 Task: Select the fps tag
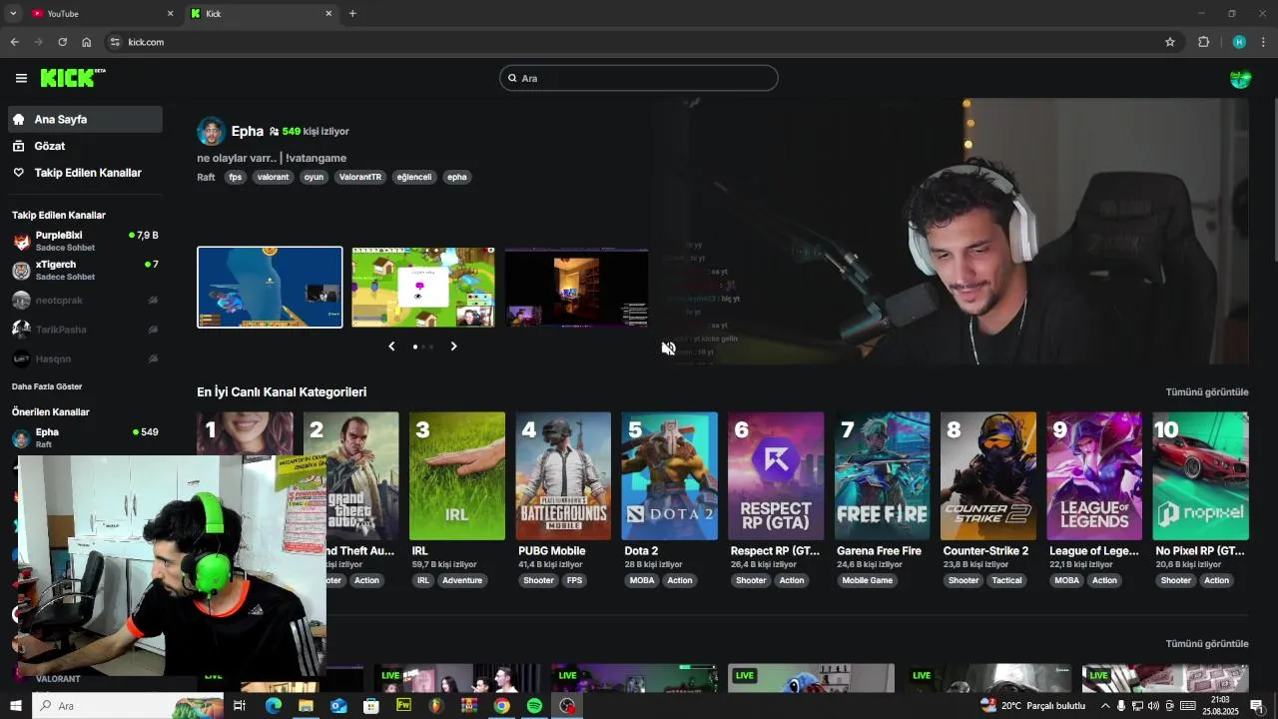pyautogui.click(x=236, y=177)
